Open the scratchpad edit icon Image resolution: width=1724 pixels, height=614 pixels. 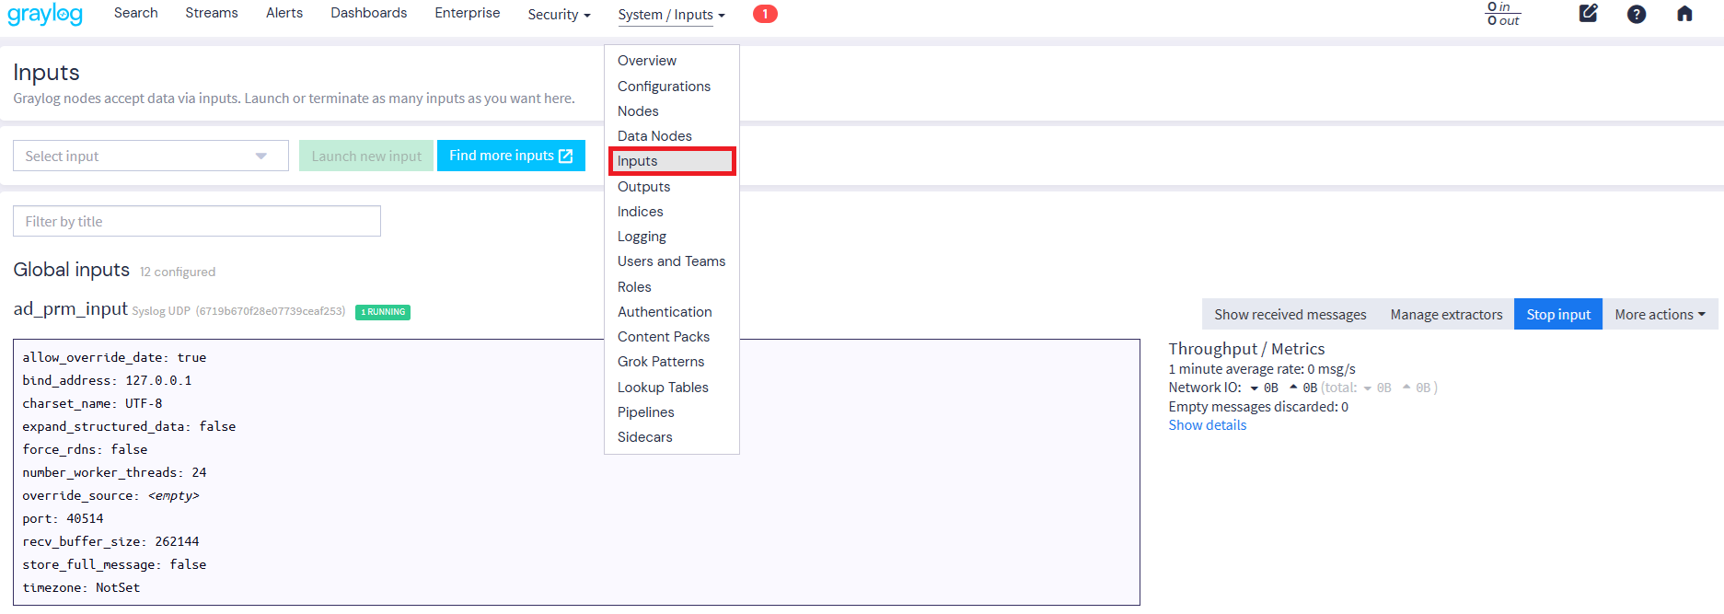coord(1588,14)
